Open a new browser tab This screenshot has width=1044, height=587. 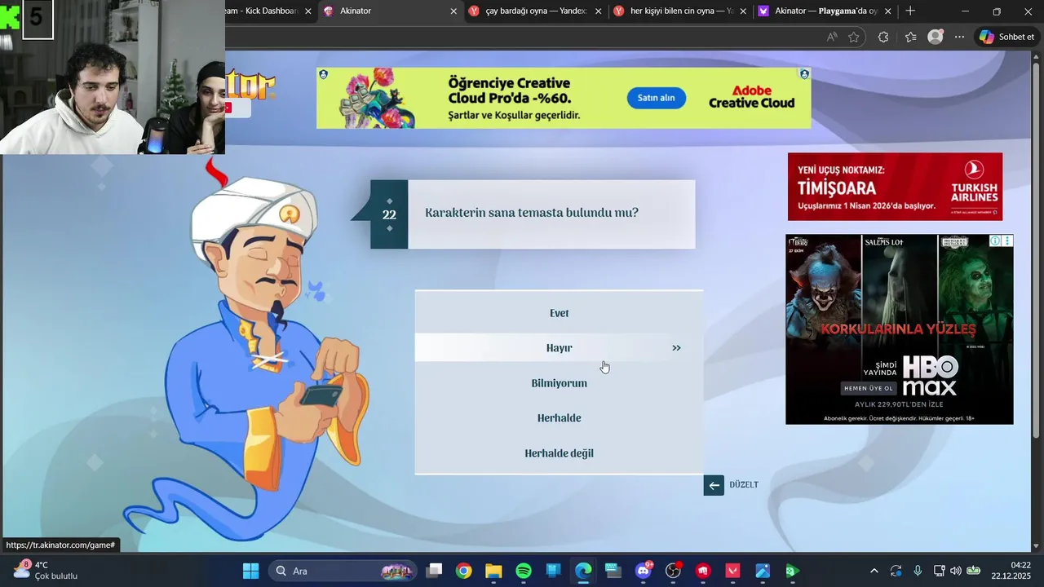coord(910,11)
